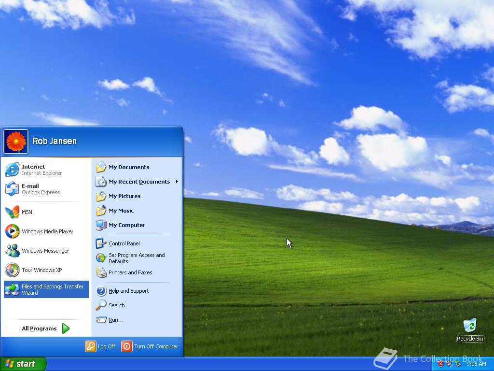Select the My Pictures label
Screen dimensions: 494x371
pos(124,196)
